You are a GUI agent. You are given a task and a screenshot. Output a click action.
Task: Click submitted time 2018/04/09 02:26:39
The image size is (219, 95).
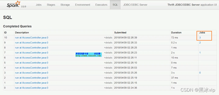pos(126,38)
